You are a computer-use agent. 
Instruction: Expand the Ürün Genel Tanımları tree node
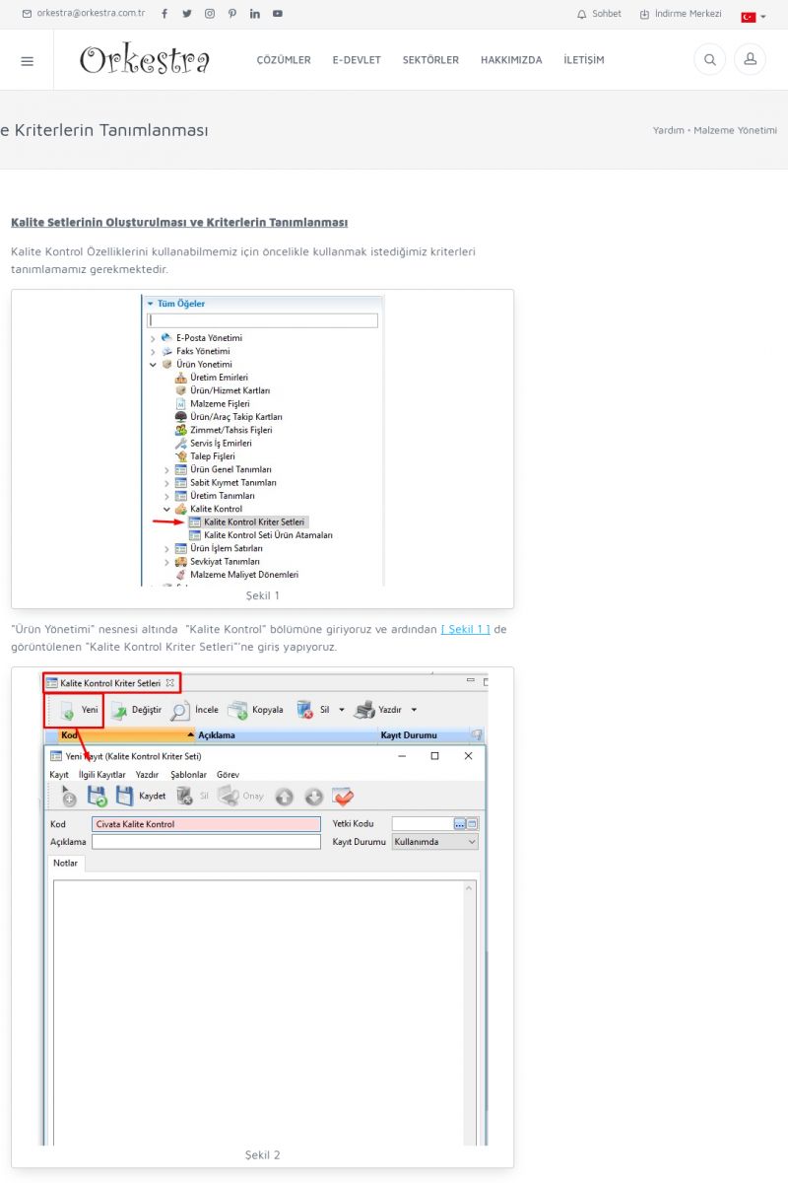[x=166, y=469]
